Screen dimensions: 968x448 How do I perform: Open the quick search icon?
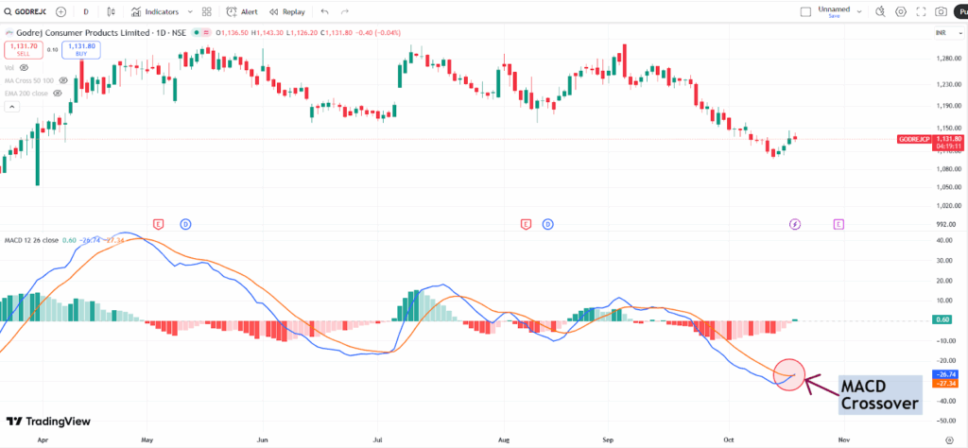880,12
